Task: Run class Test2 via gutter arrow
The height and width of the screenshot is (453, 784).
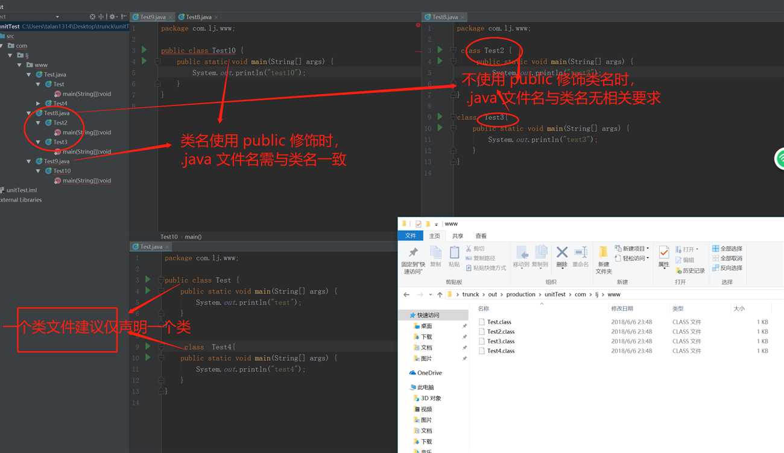Action: [x=440, y=50]
